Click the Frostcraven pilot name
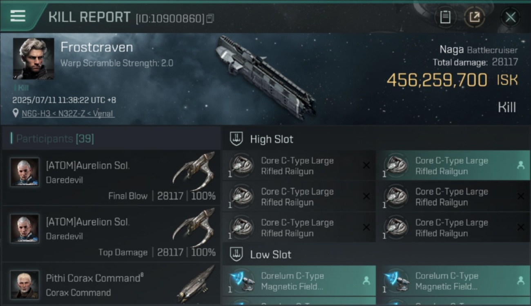The height and width of the screenshot is (306, 531). point(97,47)
